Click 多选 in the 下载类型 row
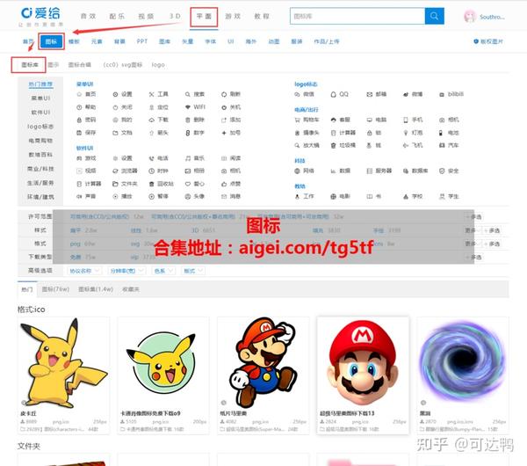 [x=474, y=257]
